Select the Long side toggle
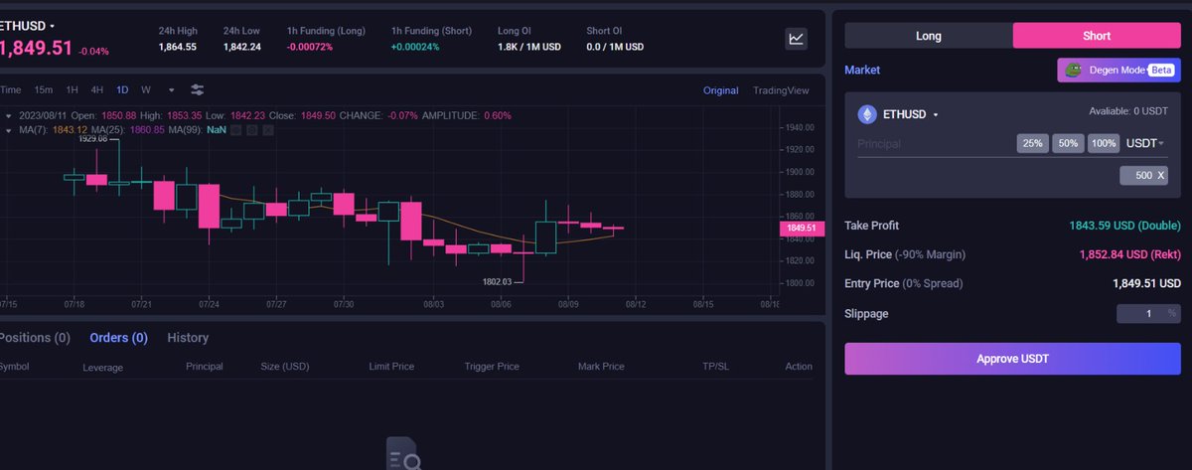Image resolution: width=1192 pixels, height=470 pixels. point(928,36)
